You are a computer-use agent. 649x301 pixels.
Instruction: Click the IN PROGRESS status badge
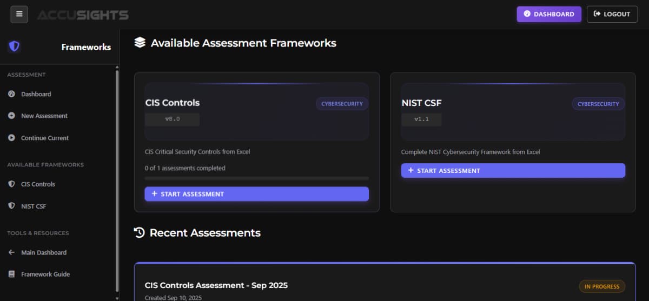tap(602, 286)
